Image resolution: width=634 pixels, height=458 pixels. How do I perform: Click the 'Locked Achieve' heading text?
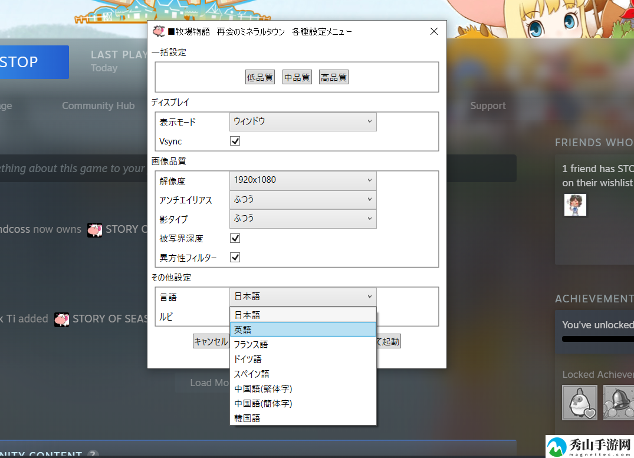point(598,375)
